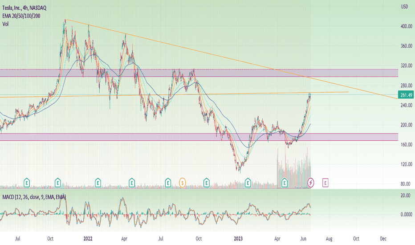The width and height of the screenshot is (415, 245).
Task: Open the earnings marker near October 2022
Action: tap(207, 183)
